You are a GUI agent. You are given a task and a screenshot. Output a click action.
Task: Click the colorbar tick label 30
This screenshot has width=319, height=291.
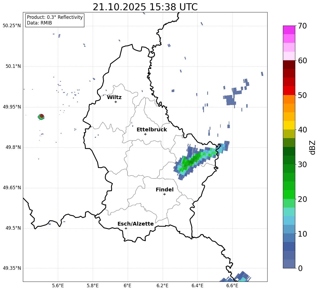click(302, 164)
